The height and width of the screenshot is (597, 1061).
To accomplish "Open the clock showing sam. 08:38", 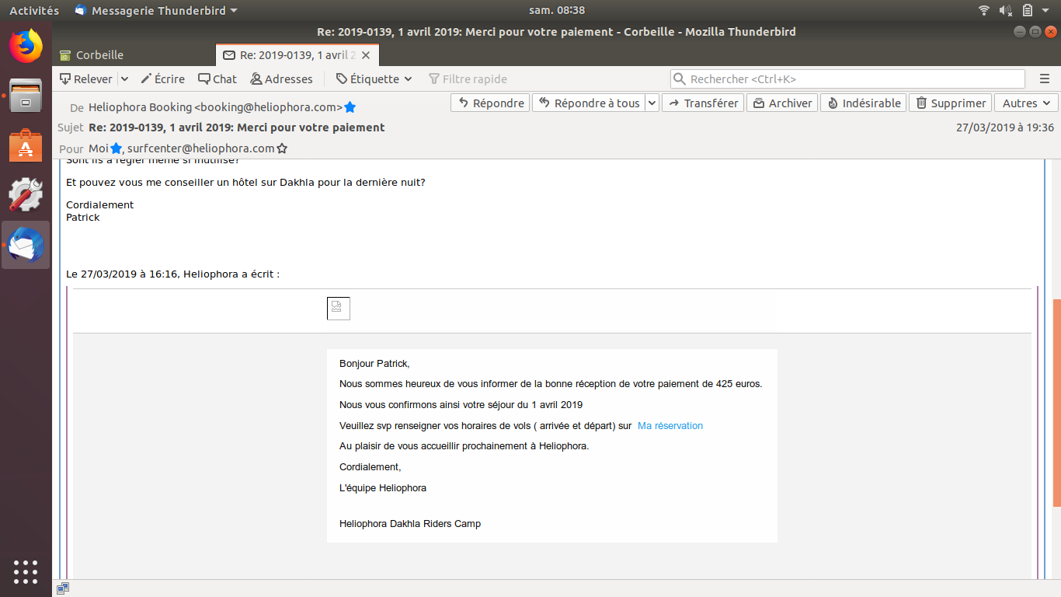I will [x=556, y=10].
